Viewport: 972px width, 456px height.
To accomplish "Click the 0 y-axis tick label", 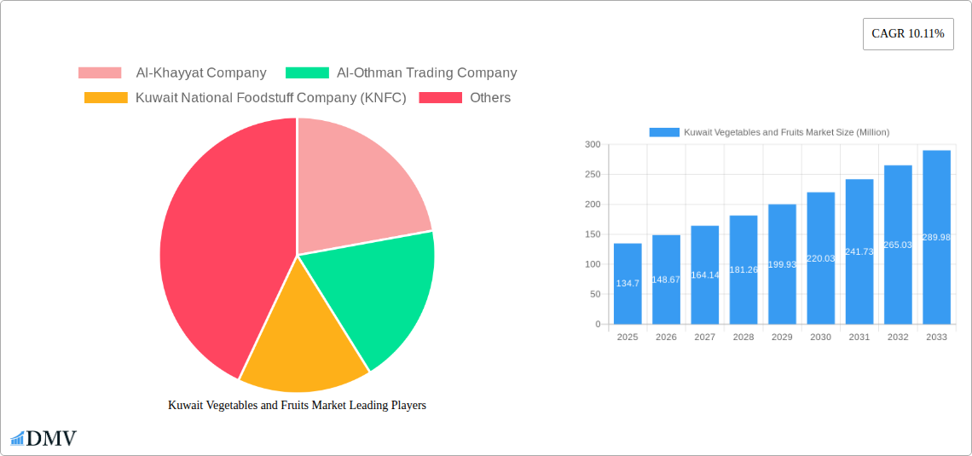I will (598, 324).
